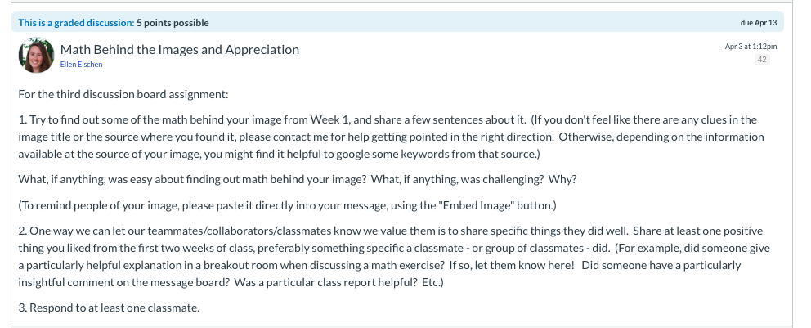The width and height of the screenshot is (811, 328).
Task: Select the discussion title Math Behind the Images
Action: click(180, 50)
